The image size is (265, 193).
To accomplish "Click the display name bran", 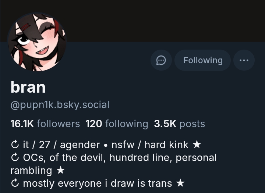I will [x=28, y=87].
